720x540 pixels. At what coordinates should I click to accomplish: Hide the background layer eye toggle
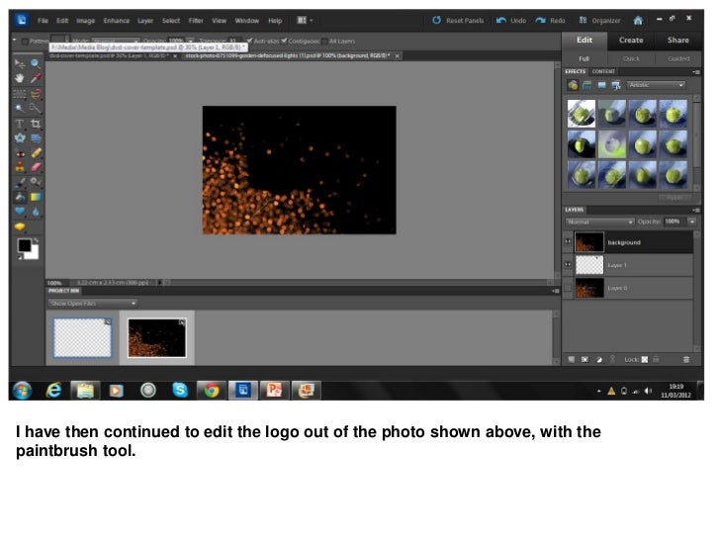[568, 242]
